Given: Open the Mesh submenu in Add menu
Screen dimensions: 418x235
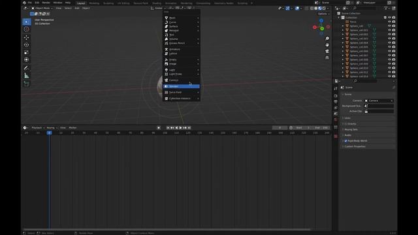Looking at the screenshot, I should point(182,18).
